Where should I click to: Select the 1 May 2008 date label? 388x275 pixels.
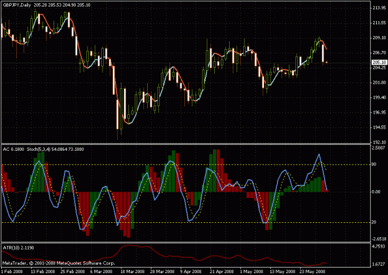tap(250, 272)
